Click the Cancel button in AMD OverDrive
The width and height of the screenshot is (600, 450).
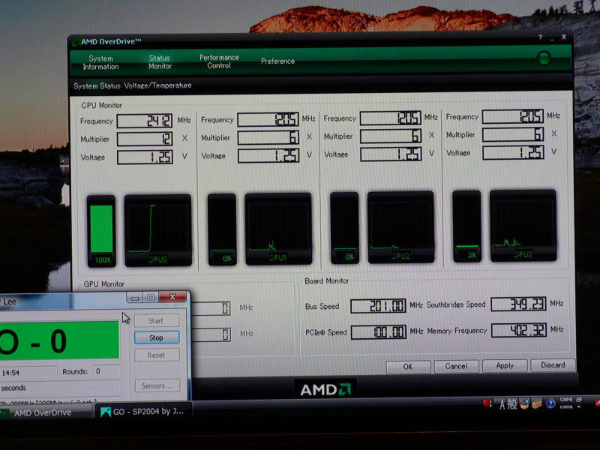click(x=456, y=366)
